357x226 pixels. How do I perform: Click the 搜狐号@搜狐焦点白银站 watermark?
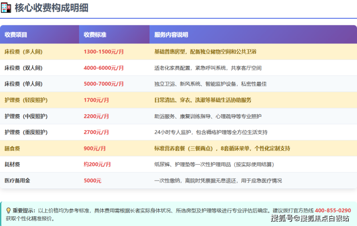click(x=310, y=219)
